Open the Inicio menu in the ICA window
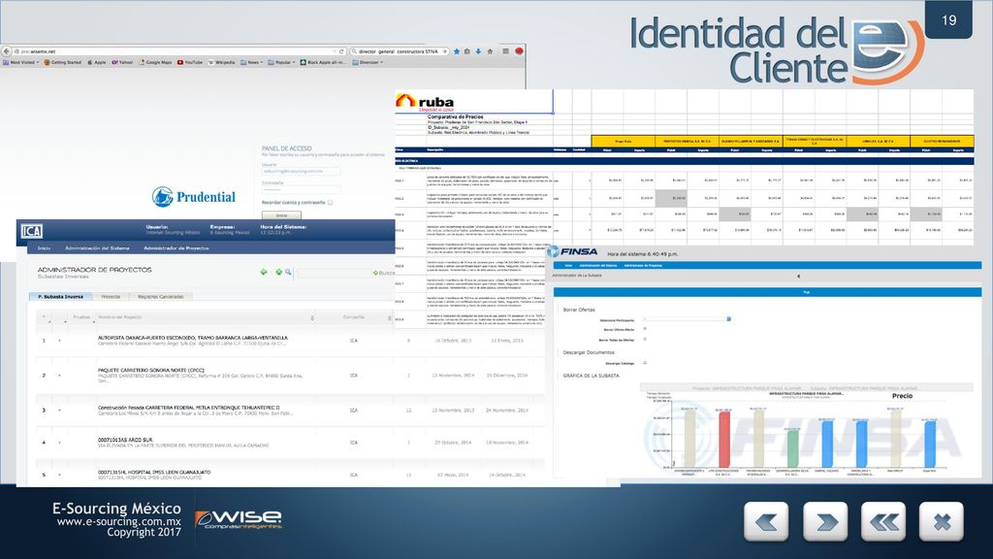993x559 pixels. (44, 248)
